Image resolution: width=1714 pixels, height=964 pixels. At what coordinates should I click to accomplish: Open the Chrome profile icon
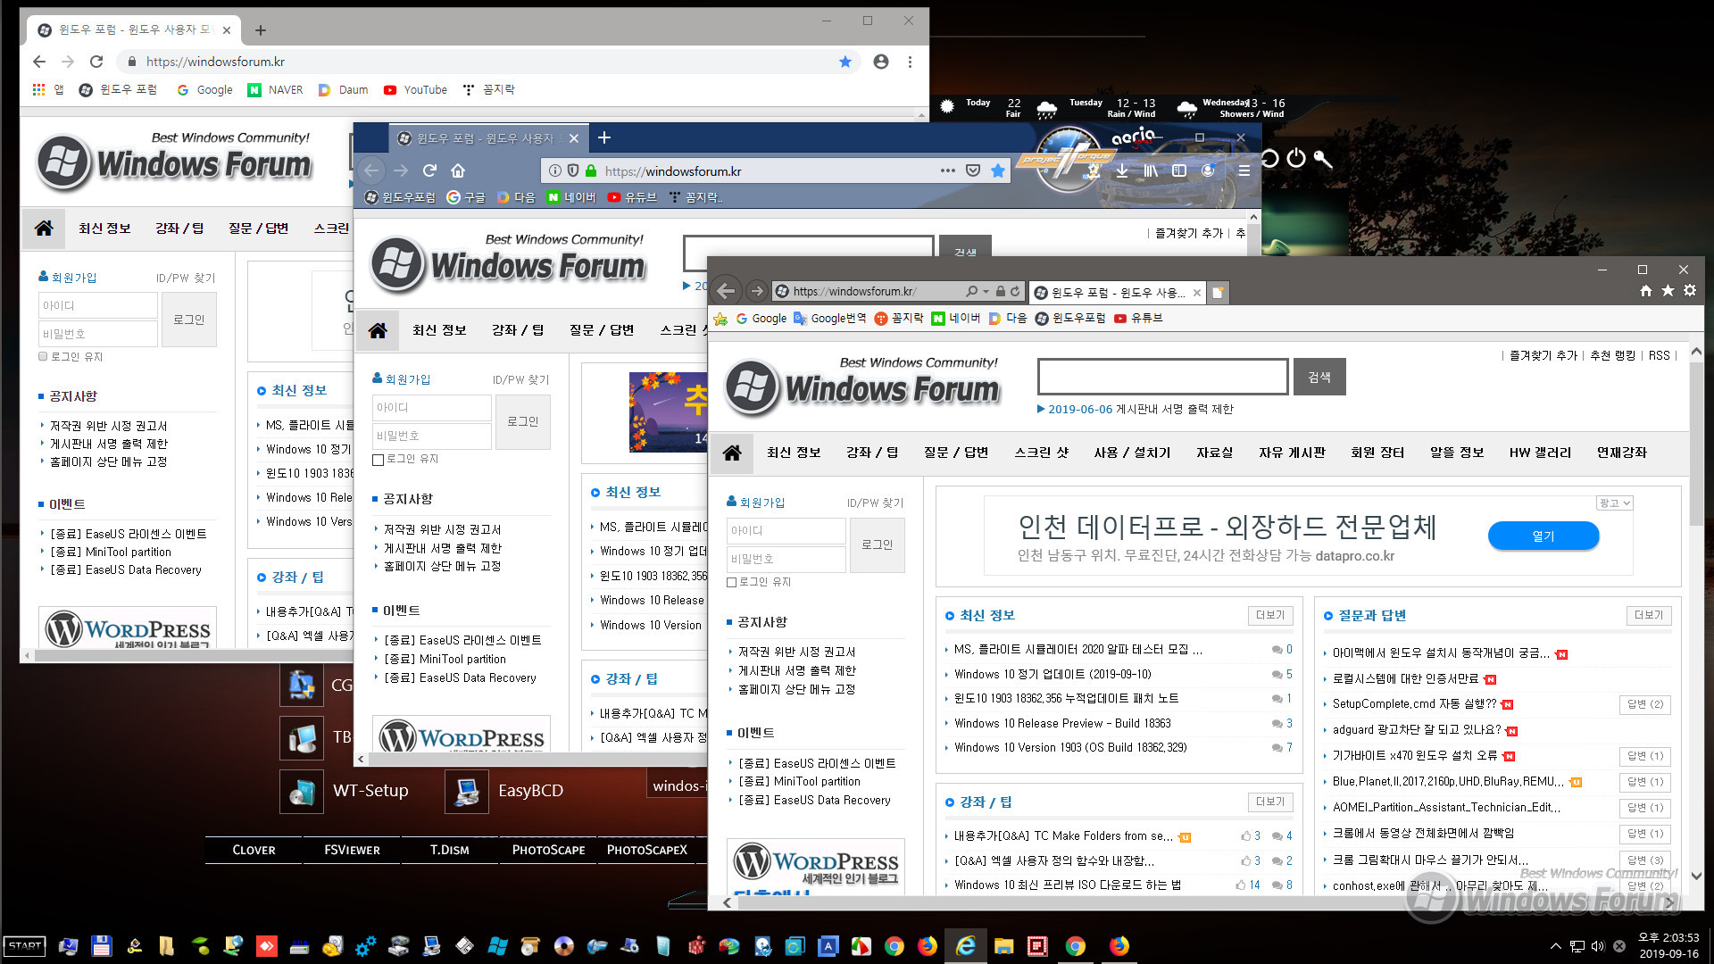coord(881,62)
